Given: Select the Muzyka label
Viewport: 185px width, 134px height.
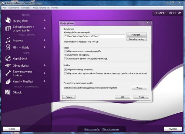Looking at the screenshot, I should (x=18, y=40).
